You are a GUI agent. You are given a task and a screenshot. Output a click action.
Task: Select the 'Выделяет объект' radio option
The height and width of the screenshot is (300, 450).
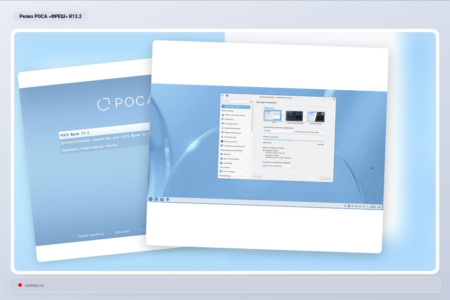point(264,151)
